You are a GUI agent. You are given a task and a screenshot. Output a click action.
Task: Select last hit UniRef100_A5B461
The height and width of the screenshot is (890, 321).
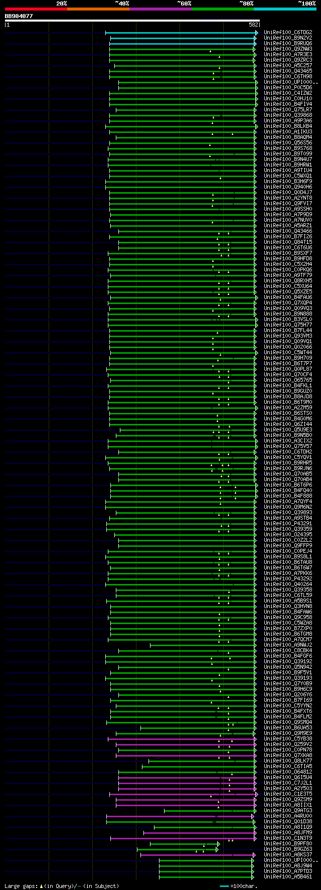click(288, 876)
